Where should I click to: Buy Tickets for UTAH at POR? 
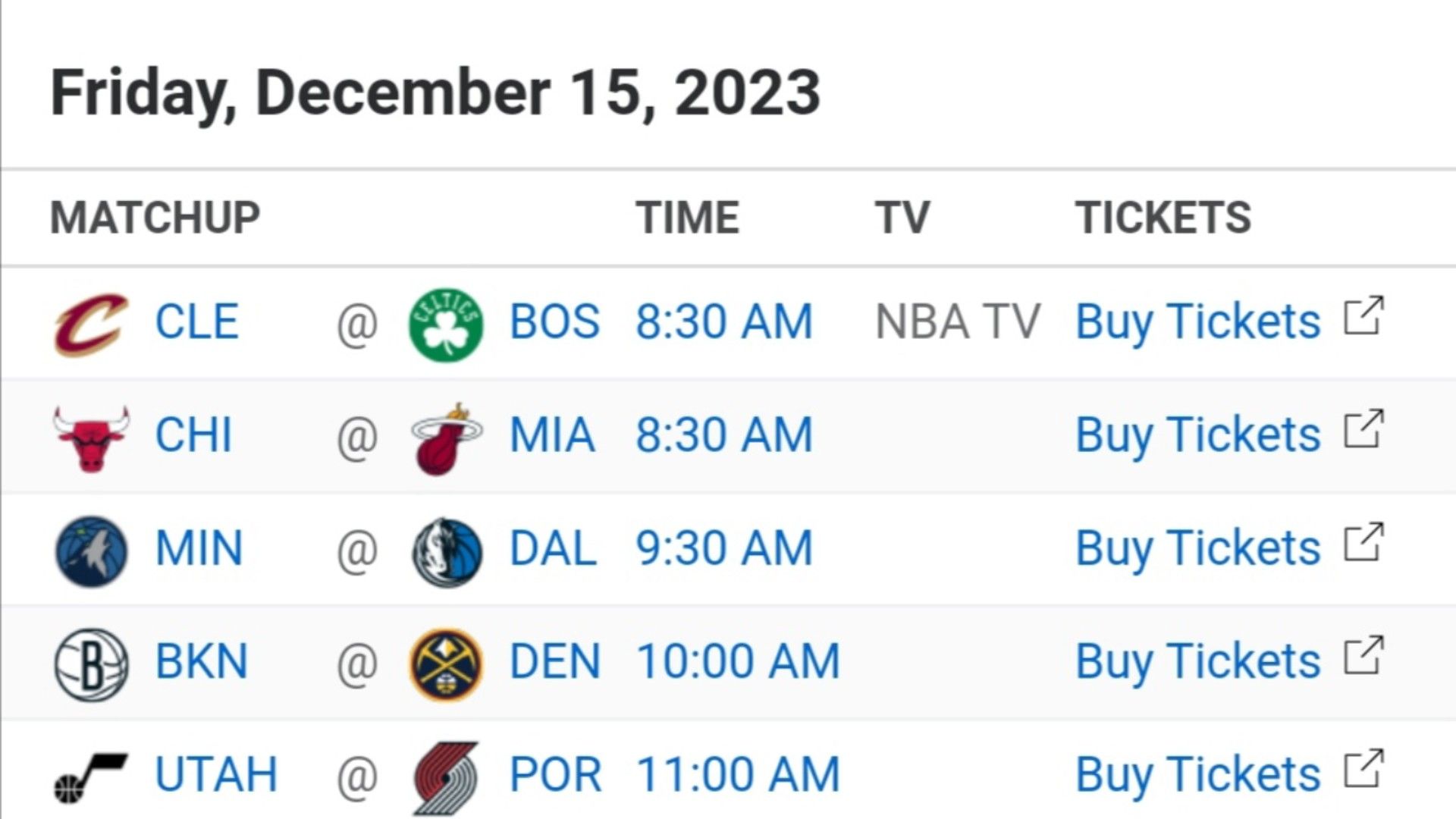point(1198,775)
